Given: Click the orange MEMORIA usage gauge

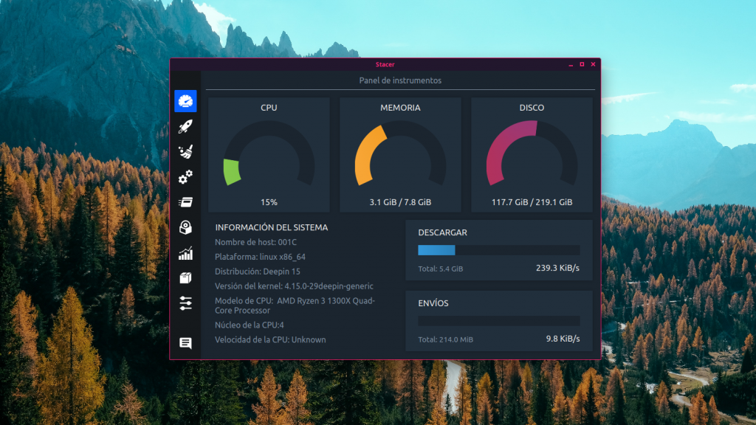Looking at the screenshot, I should tap(400, 155).
